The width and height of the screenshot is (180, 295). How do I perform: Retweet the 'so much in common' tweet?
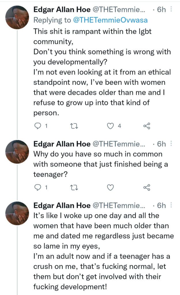74,188
